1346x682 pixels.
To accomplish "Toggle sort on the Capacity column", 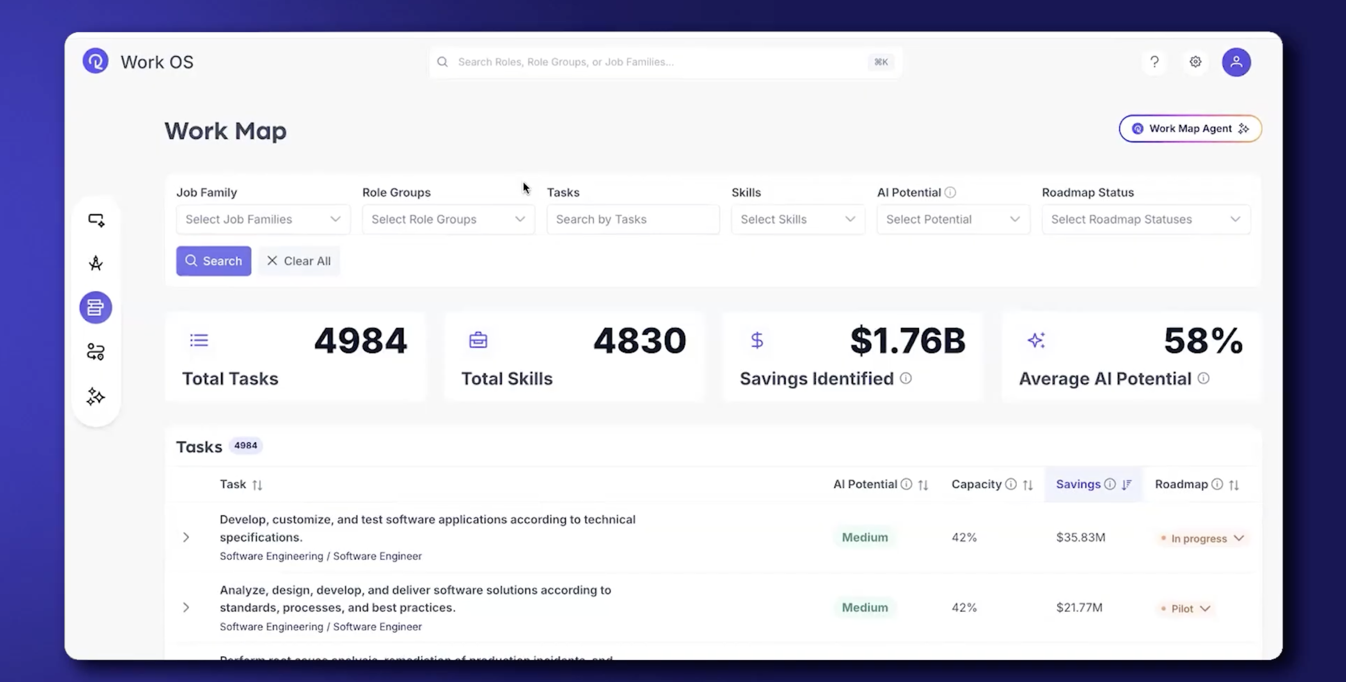I will coord(1028,485).
